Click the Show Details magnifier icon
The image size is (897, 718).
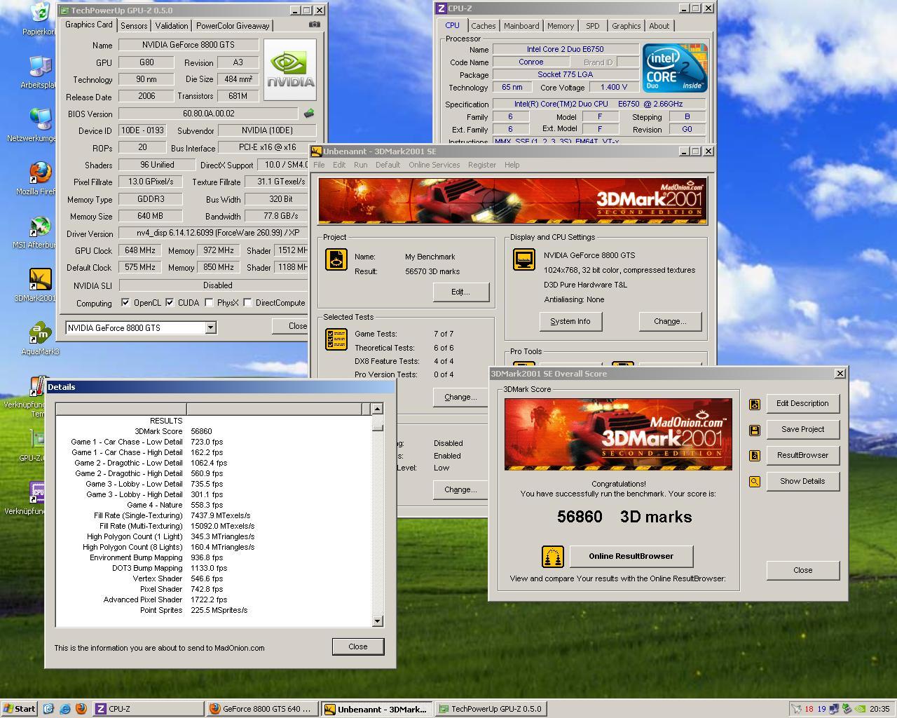(x=755, y=482)
